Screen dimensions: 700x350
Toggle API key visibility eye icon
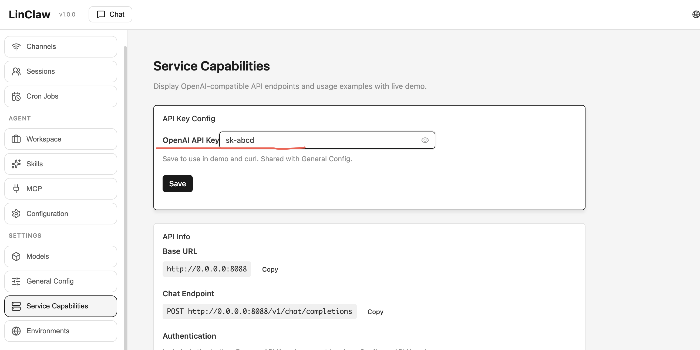click(x=425, y=140)
